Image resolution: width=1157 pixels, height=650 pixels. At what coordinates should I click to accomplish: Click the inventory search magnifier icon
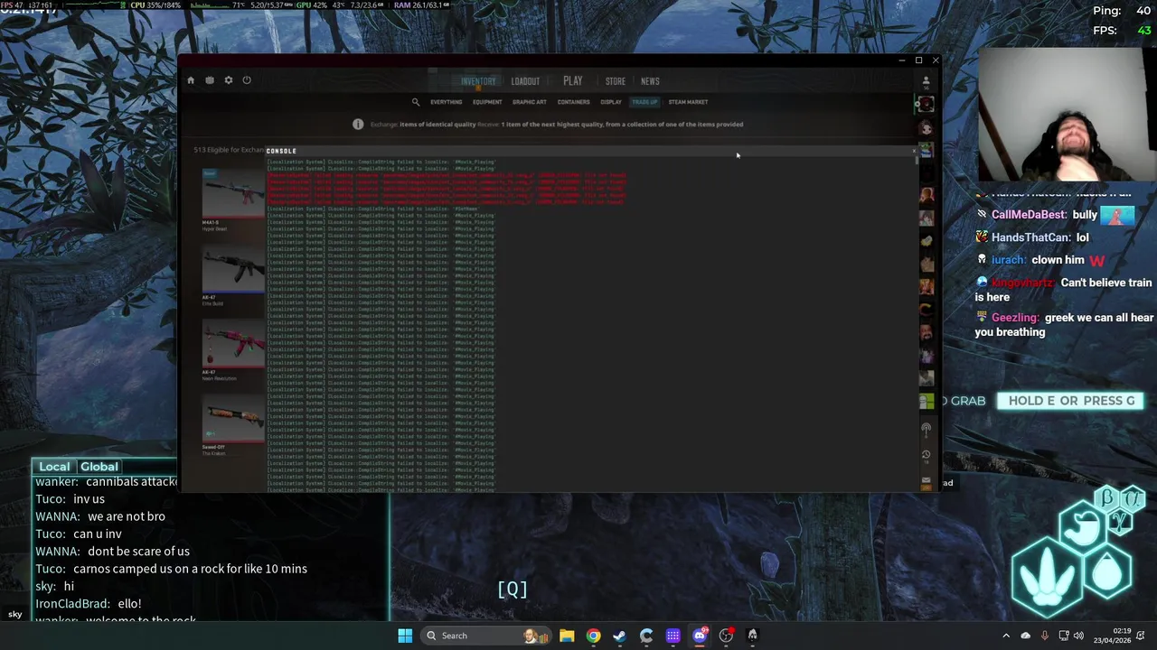click(416, 102)
